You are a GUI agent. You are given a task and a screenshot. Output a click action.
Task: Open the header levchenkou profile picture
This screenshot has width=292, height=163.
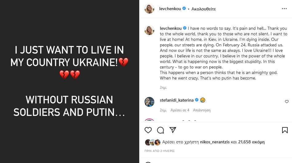click(x=149, y=9)
